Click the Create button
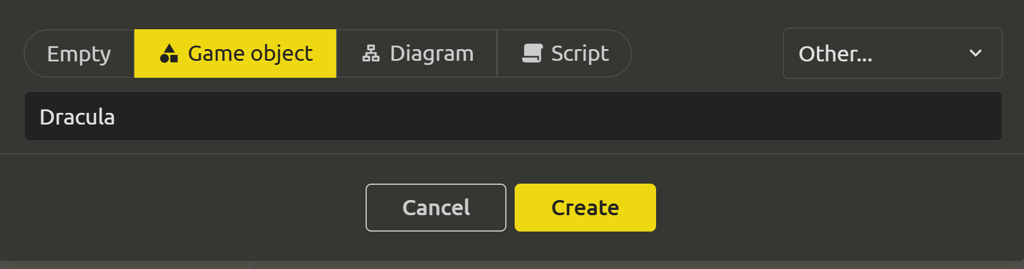Viewport: 1024px width, 269px height. point(585,208)
